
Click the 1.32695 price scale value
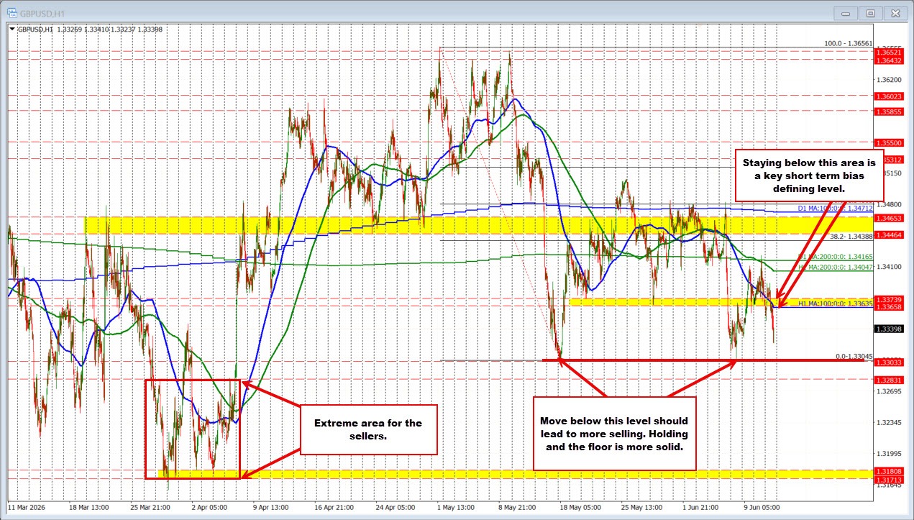tap(890, 391)
